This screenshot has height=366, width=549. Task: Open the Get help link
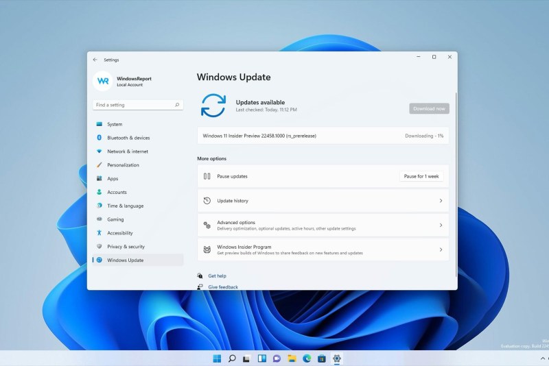(x=217, y=276)
